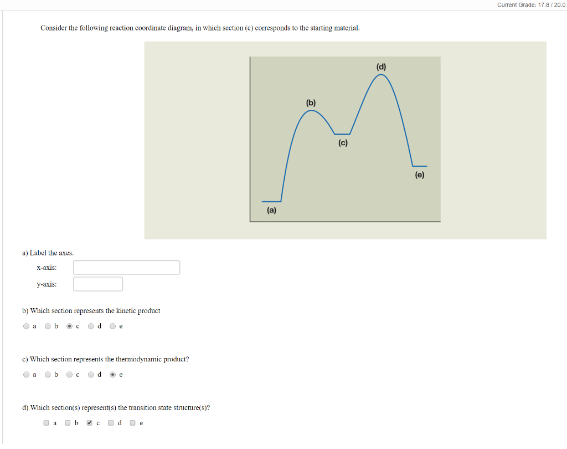Select radio option d for kinetic product

(x=91, y=326)
